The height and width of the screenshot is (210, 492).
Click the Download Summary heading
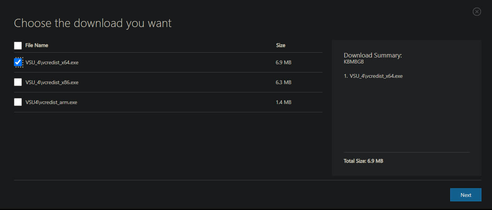tap(373, 55)
